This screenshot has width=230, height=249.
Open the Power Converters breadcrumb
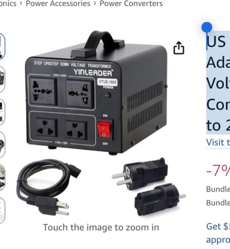click(x=131, y=3)
